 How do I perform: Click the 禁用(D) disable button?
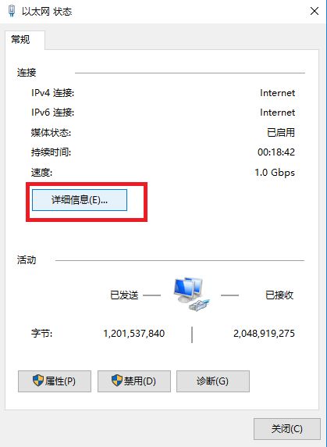coord(134,381)
